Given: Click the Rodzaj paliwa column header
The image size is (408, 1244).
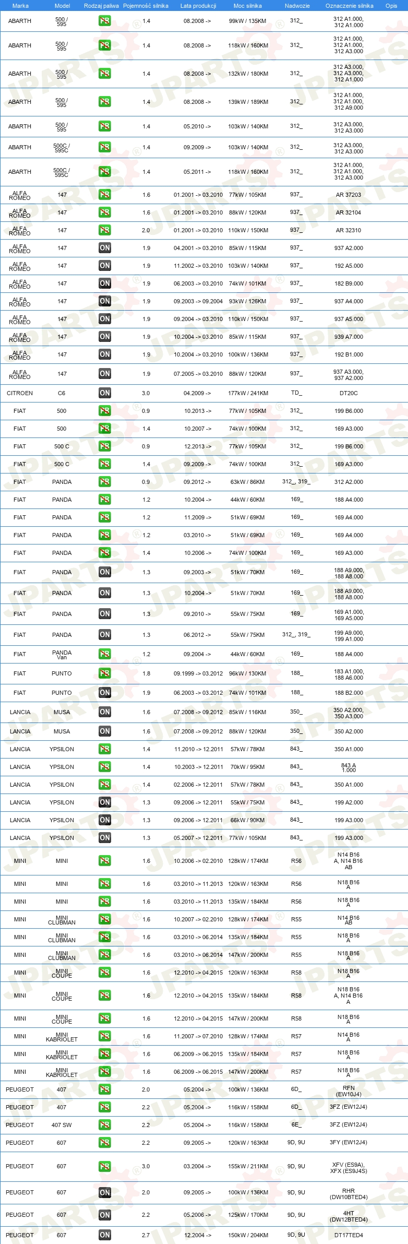Looking at the screenshot, I should [x=101, y=6].
